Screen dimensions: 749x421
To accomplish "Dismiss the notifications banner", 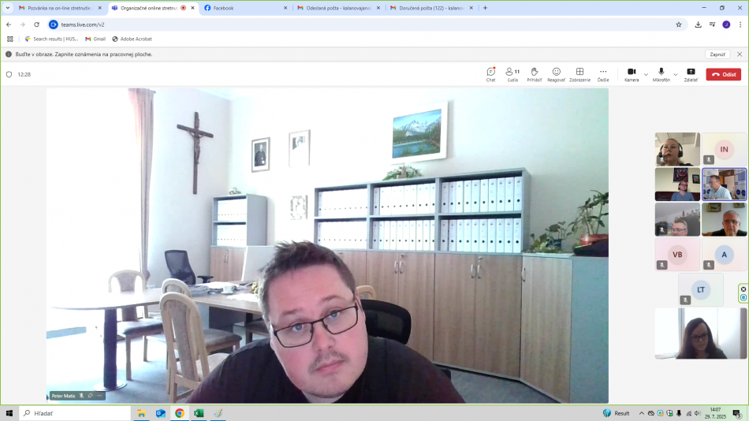I will tap(740, 54).
